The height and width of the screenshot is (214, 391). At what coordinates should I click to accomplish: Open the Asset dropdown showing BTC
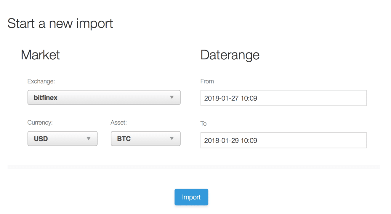pyautogui.click(x=146, y=139)
